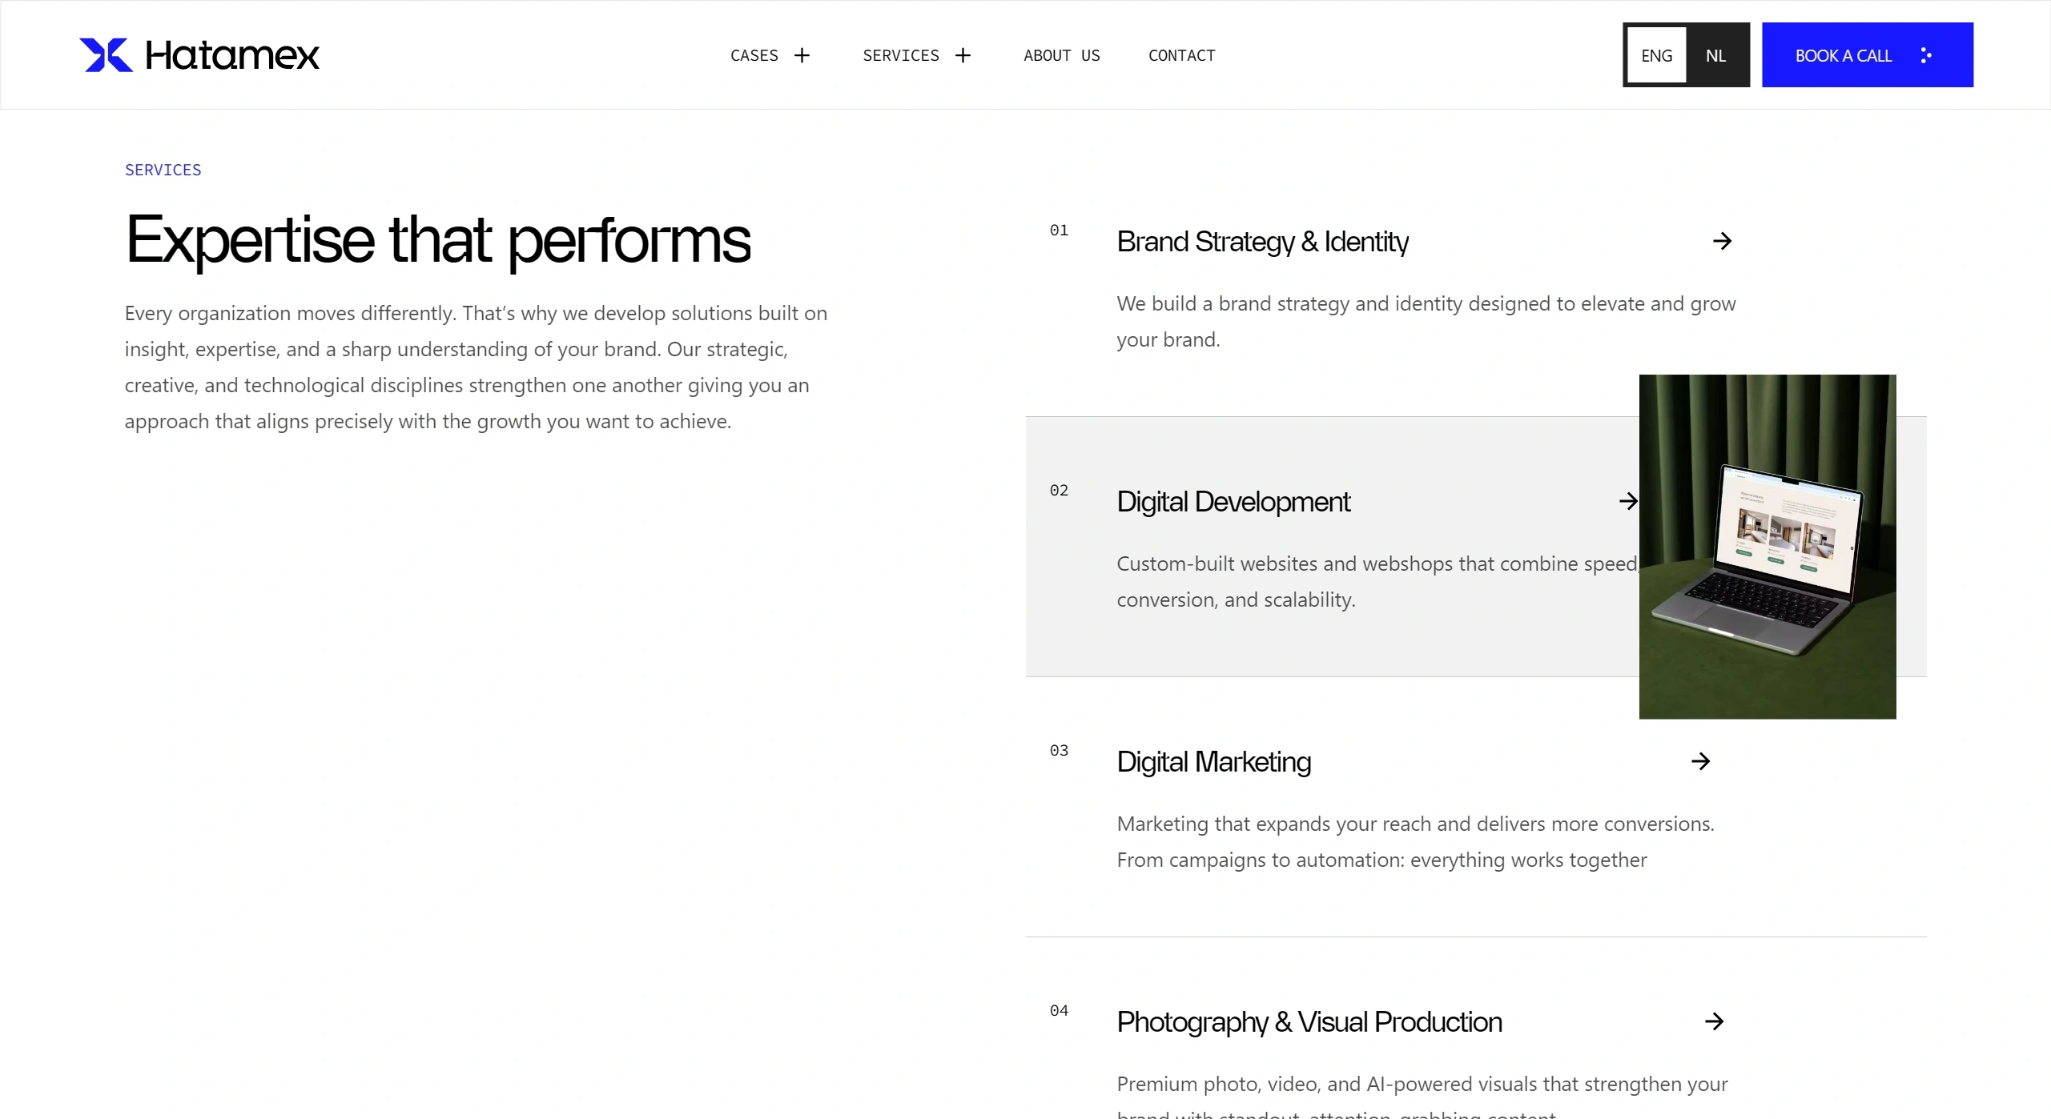Open Photography & Visual Production title
The image size is (2051, 1119).
1309,1022
